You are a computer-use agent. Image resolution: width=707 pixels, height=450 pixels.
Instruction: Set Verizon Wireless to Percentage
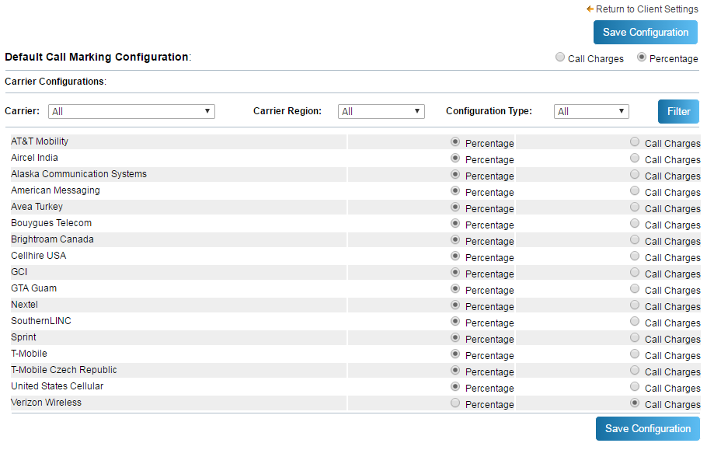pos(455,403)
